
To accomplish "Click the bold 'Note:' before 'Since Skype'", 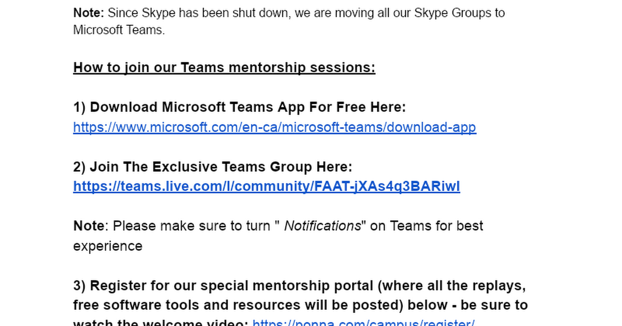I will pyautogui.click(x=89, y=12).
